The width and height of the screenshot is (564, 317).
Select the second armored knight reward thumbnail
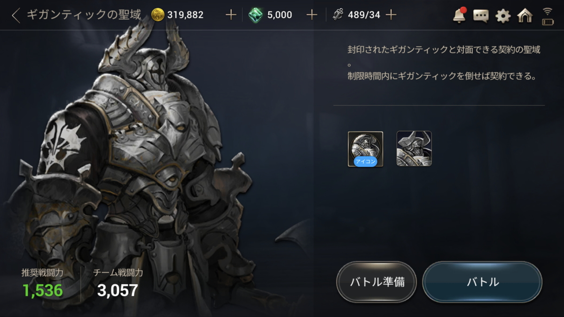click(414, 149)
